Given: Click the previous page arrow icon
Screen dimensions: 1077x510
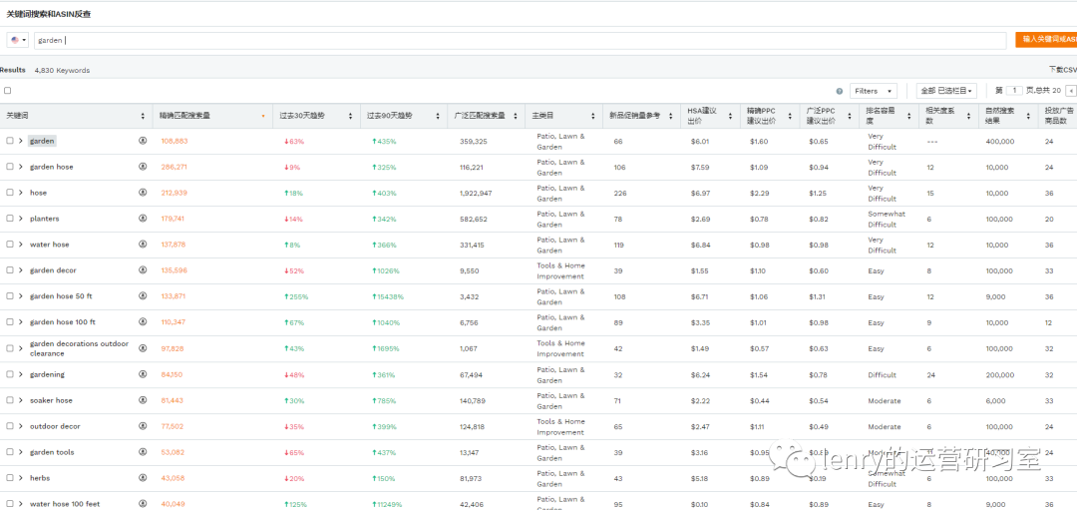Looking at the screenshot, I should [1071, 91].
